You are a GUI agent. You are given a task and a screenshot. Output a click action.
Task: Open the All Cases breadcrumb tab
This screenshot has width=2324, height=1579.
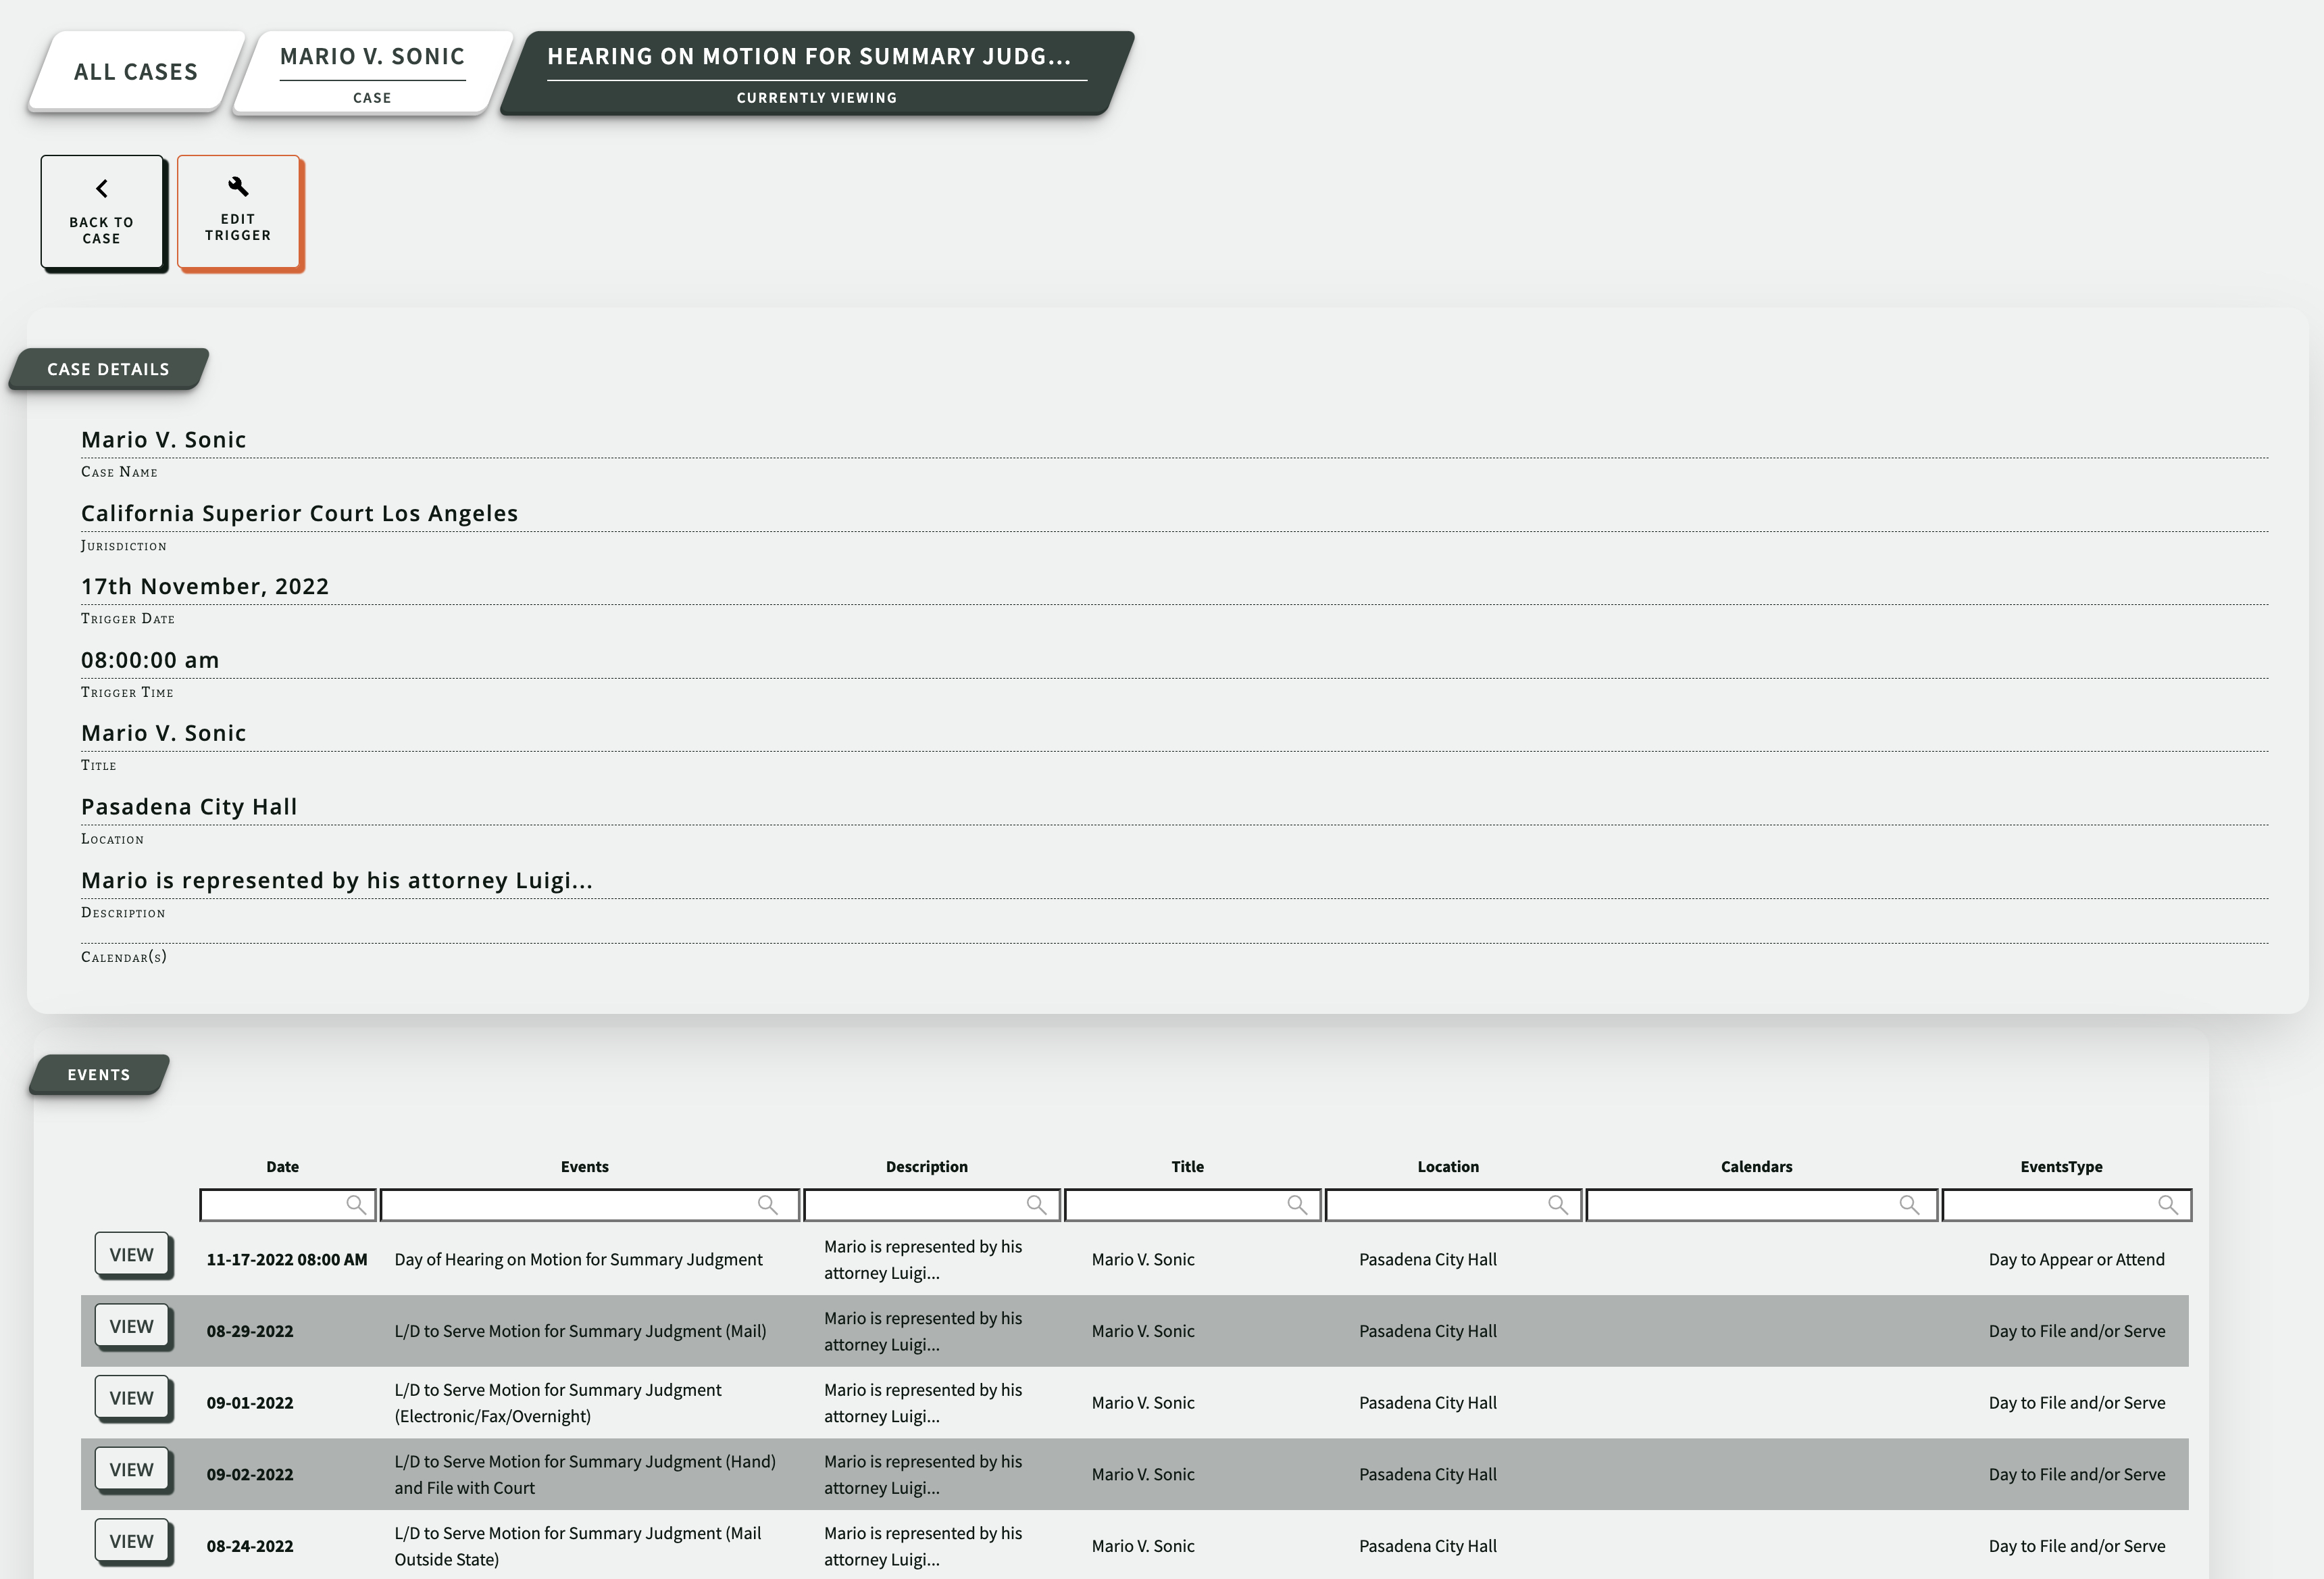tap(136, 72)
